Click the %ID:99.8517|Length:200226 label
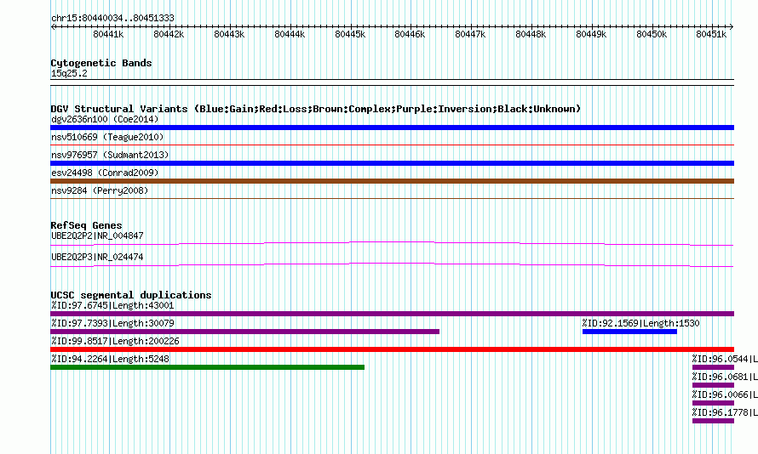 click(115, 341)
